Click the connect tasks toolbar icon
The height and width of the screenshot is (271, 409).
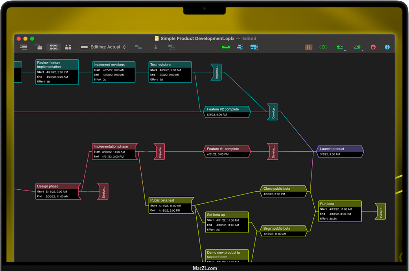tap(138, 47)
